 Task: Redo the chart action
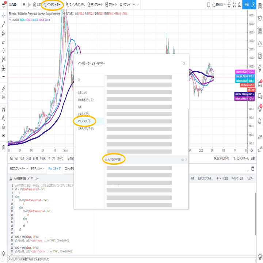[138, 5]
